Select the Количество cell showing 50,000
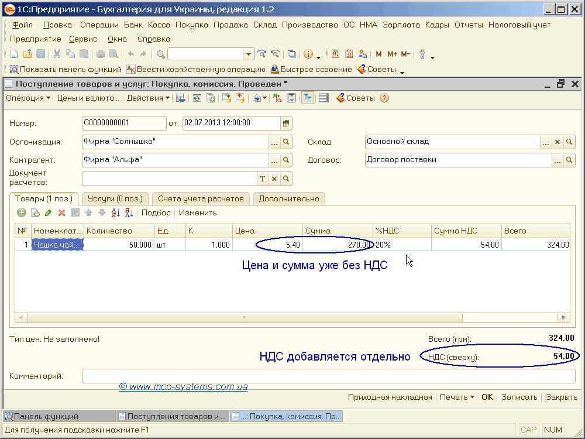Screen dimensions: 585x439 click(119, 245)
